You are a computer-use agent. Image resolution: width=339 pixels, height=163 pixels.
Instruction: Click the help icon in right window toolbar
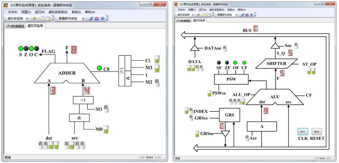point(252,15)
